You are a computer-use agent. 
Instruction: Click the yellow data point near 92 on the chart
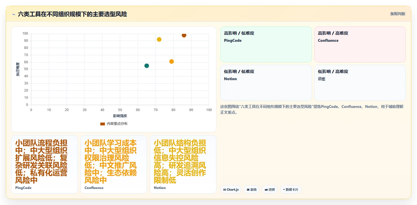(159, 40)
